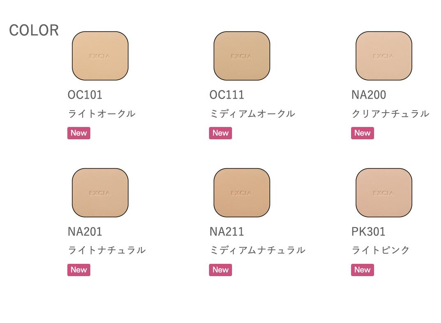Viewport: 441px width, 323px height.
Task: Click the OC101 shade code text
Action: tap(85, 95)
